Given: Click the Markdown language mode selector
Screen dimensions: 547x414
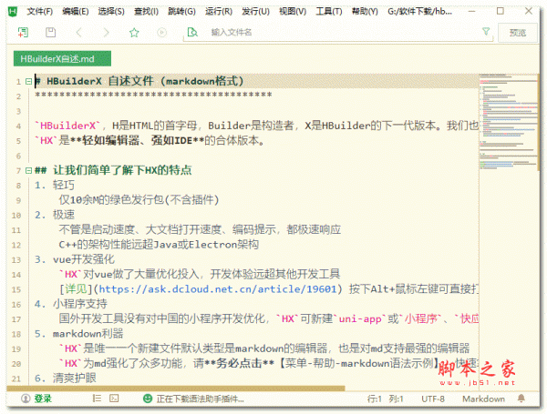Looking at the screenshot, I should click(x=483, y=399).
